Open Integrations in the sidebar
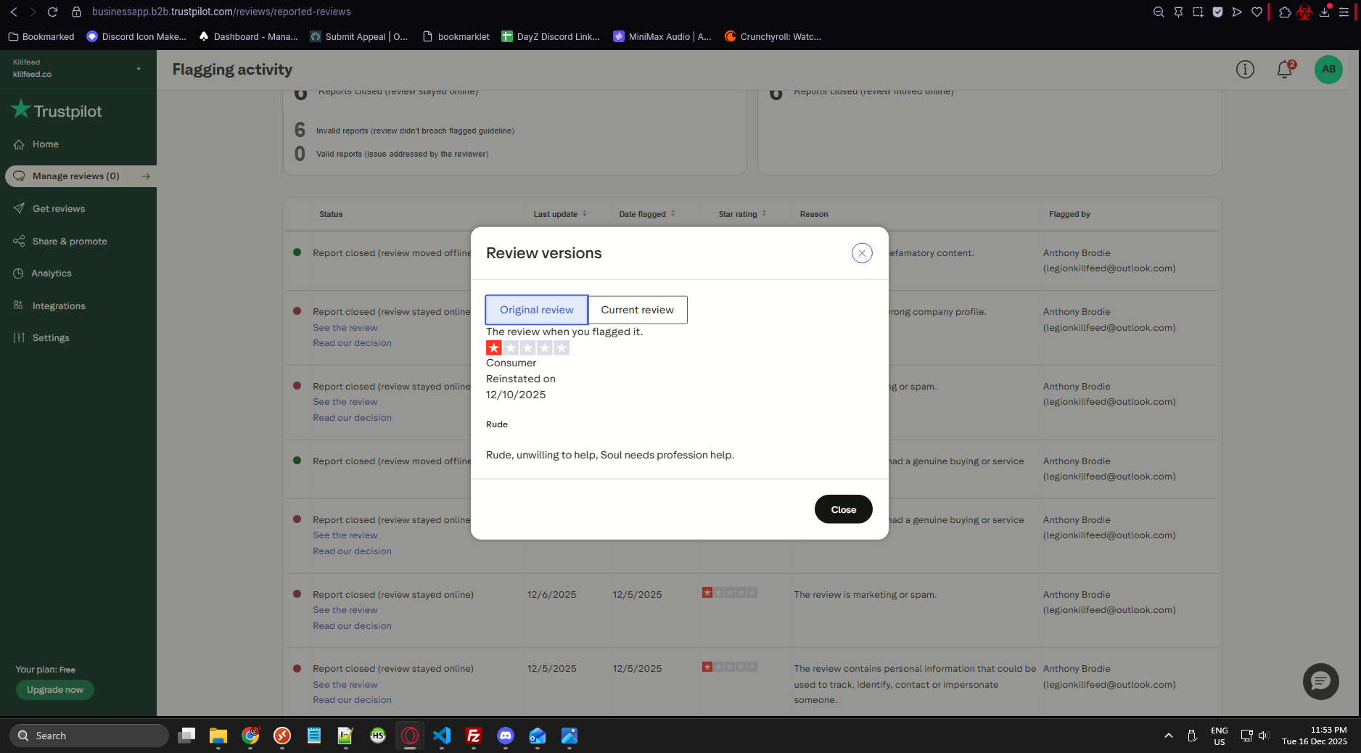 click(x=59, y=306)
